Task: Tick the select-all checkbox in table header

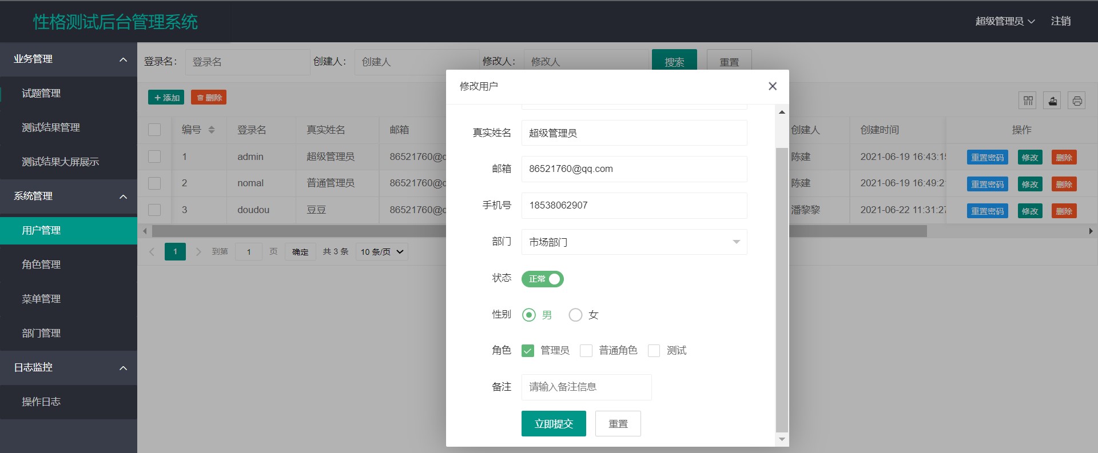Action: 154,130
